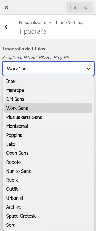Choose Plus Jakarta Sans font
This screenshot has width=96, height=231.
point(48,117)
